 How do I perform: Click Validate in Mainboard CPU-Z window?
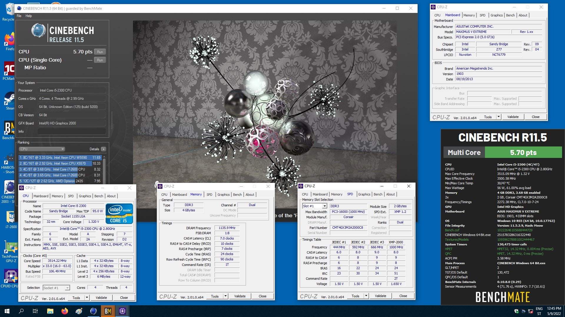[513, 117]
